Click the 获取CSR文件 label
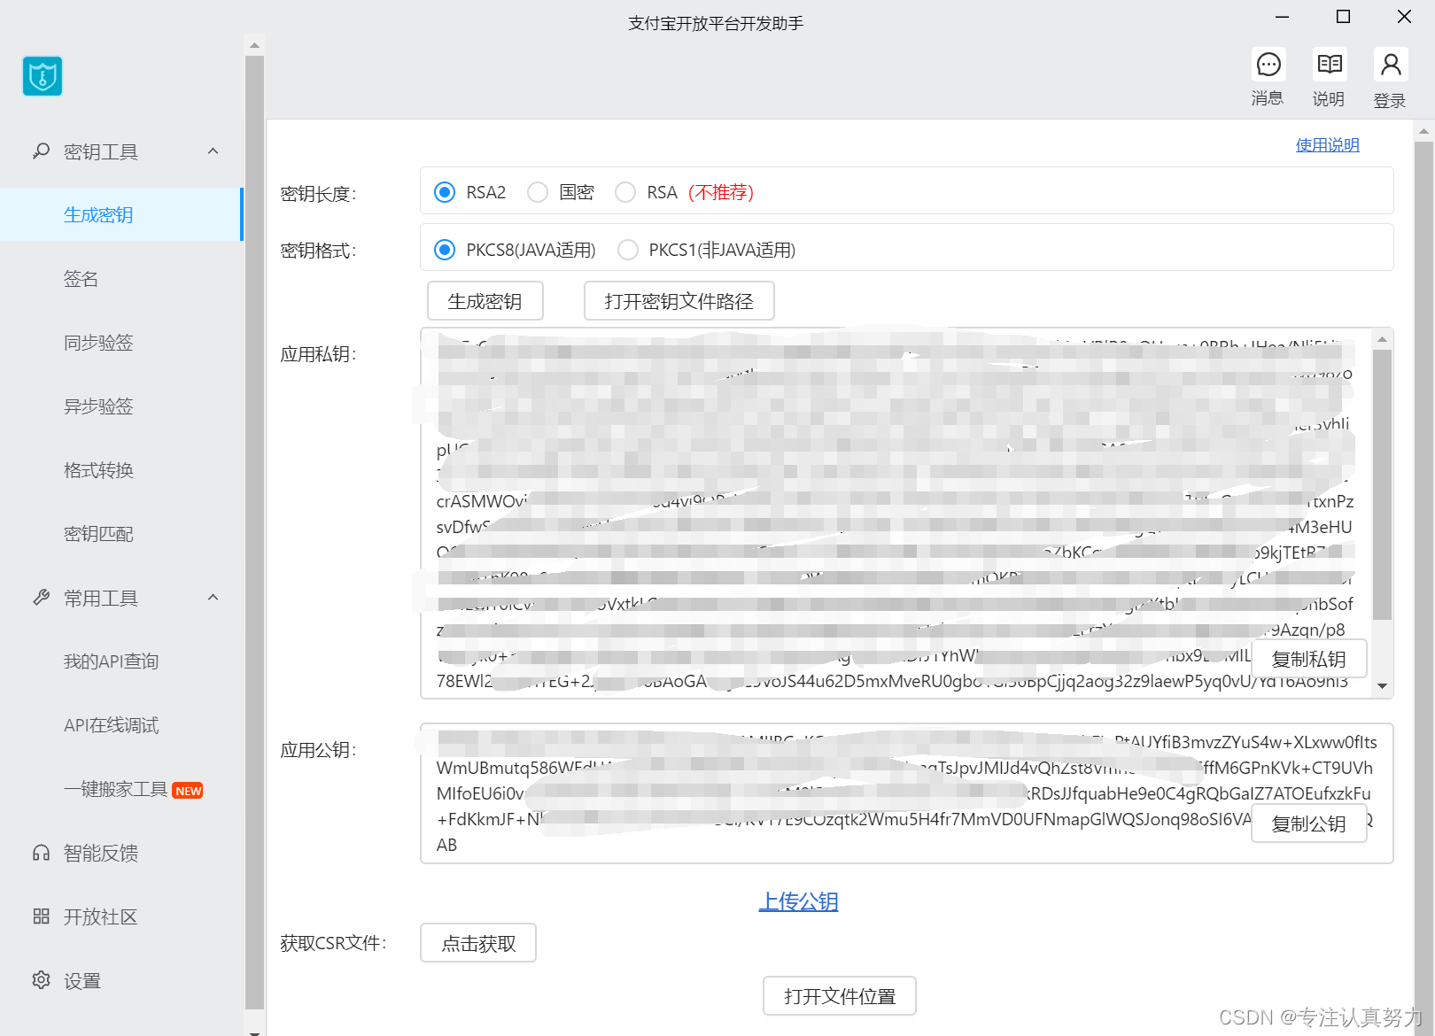The image size is (1435, 1036). coord(334,943)
